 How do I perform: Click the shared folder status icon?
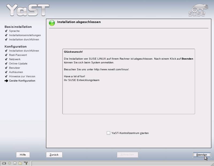(x=20, y=163)
